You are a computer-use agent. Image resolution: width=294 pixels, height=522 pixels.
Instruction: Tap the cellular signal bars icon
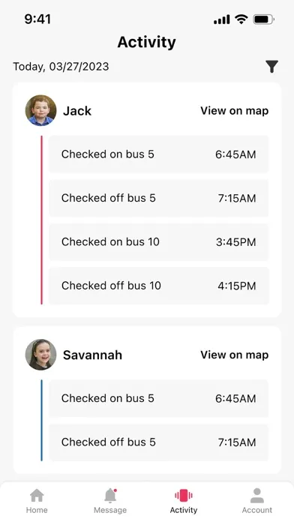pos(222,19)
